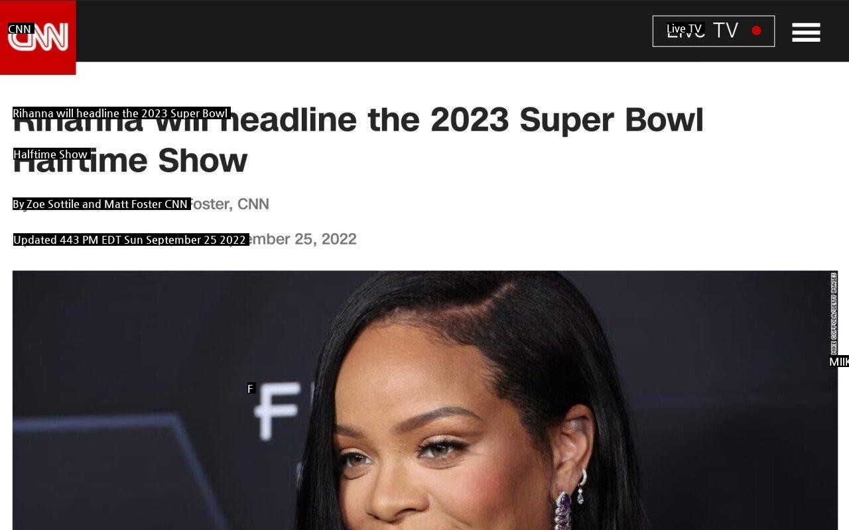Click the red live indicator dot
Screen dimensions: 849x530
(x=756, y=30)
